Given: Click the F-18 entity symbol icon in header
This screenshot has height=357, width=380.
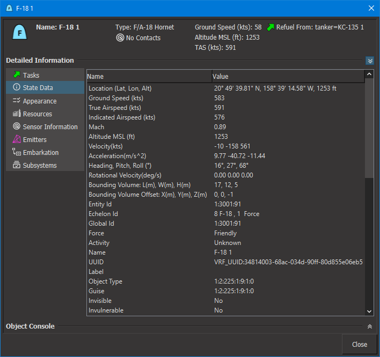Looking at the screenshot, I should (19, 32).
